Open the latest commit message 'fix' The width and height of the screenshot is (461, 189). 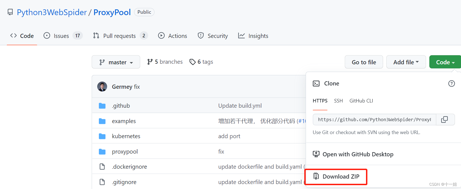pyautogui.click(x=137, y=87)
